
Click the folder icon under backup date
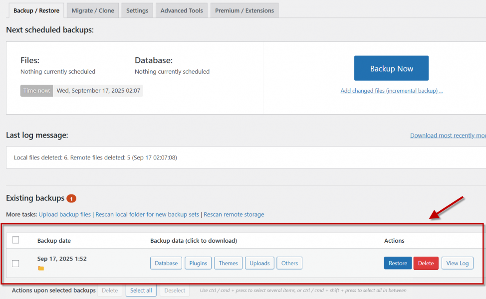[x=41, y=269]
